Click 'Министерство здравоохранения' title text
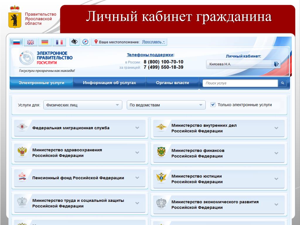Viewport: 300px width, 225px height. pos(67,152)
